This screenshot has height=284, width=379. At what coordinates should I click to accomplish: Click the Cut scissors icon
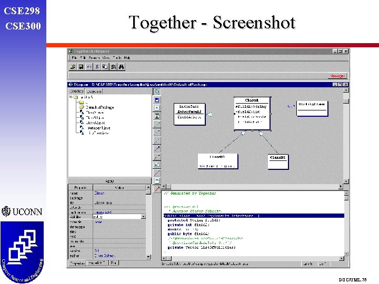coord(97,67)
